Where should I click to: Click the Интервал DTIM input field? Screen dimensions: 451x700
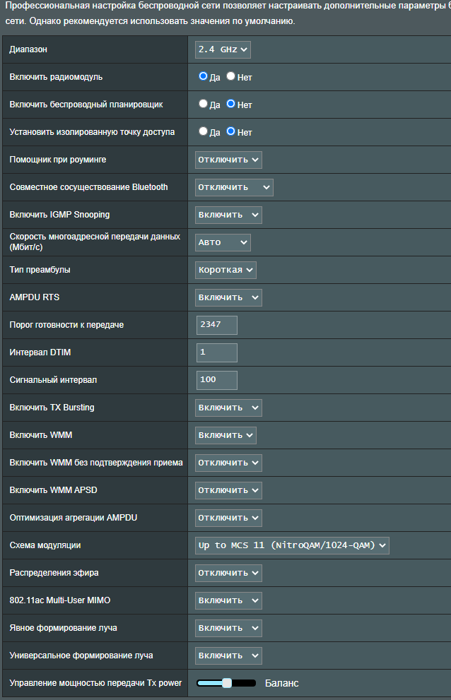(217, 352)
